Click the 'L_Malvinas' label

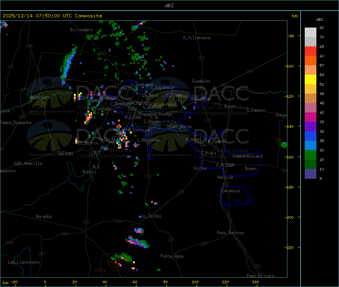[148, 140]
